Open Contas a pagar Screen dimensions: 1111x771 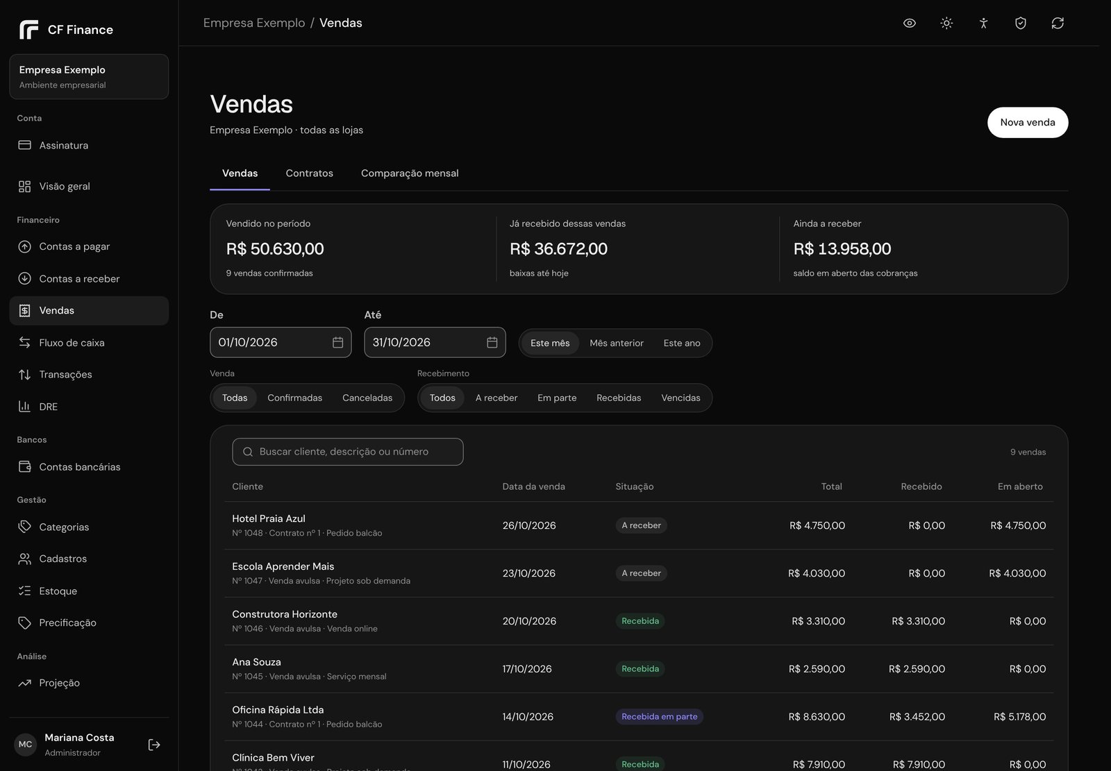point(89,246)
